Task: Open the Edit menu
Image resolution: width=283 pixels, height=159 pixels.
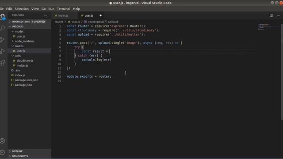Action: (9, 9)
